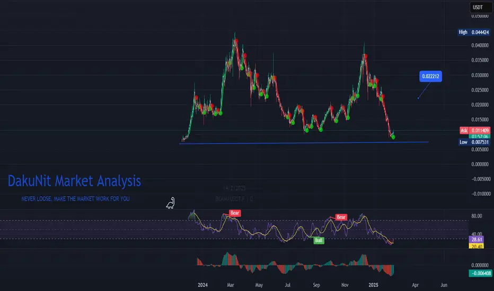This screenshot has width=494, height=291.
Task: Click the Ask 0.011409 price tag
Action: coord(475,130)
